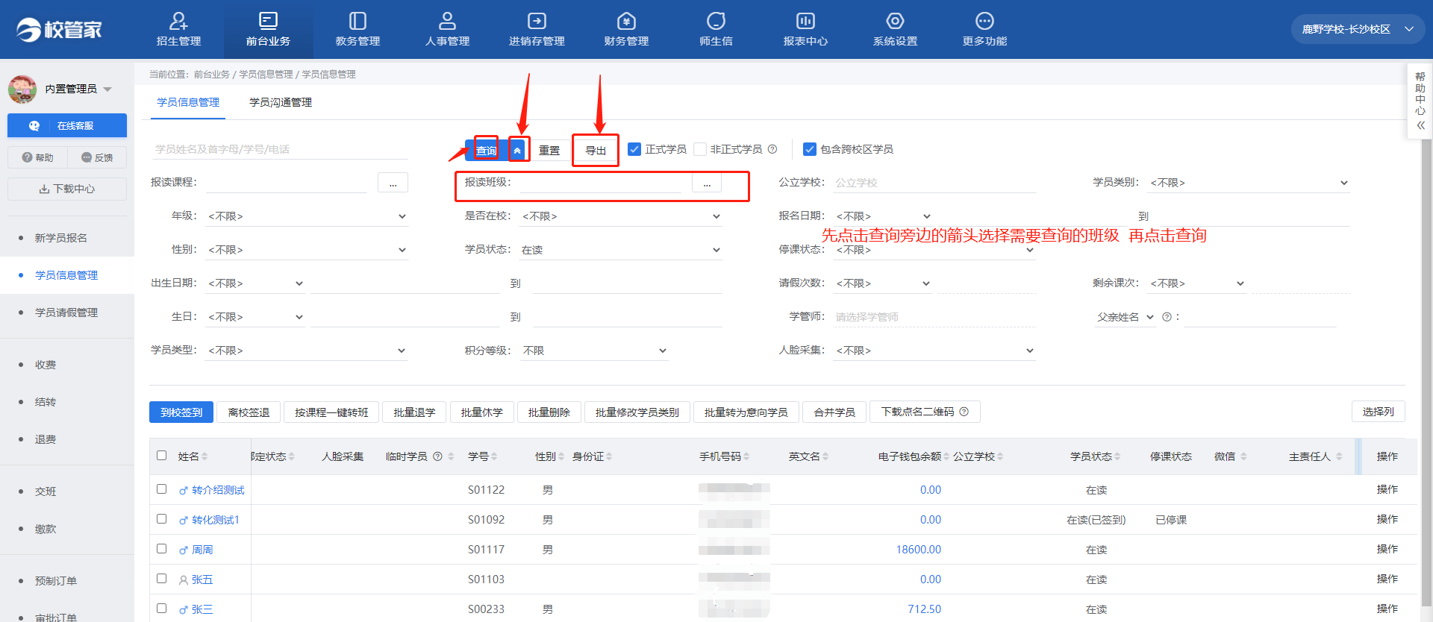
Task: Open 进销存管理 module icon
Action: (537, 21)
